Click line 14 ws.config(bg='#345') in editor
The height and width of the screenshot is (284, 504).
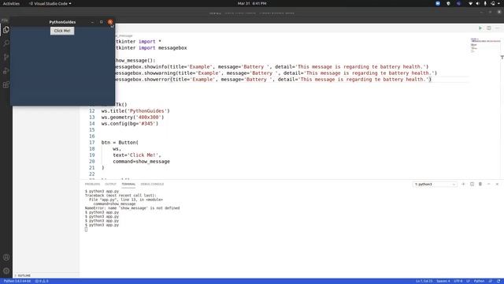coord(129,124)
